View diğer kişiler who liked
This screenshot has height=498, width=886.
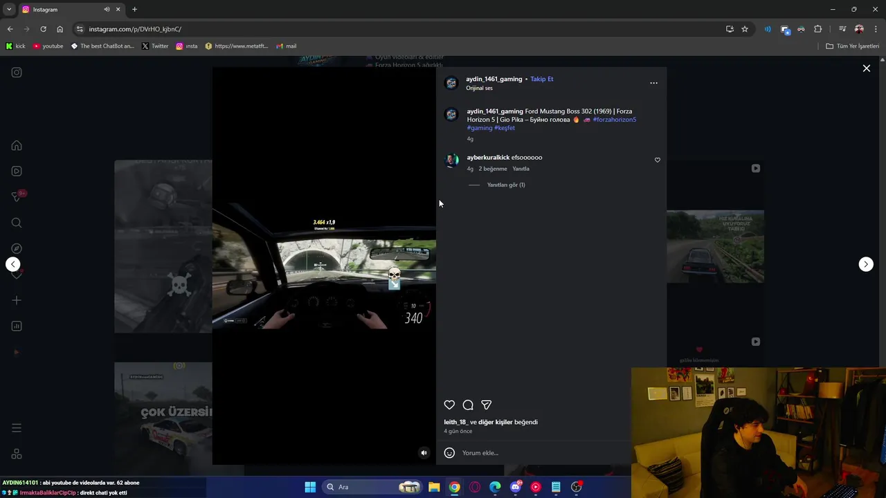tap(496, 422)
